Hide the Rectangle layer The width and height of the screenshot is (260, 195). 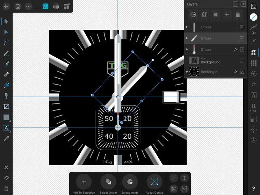[242, 72]
